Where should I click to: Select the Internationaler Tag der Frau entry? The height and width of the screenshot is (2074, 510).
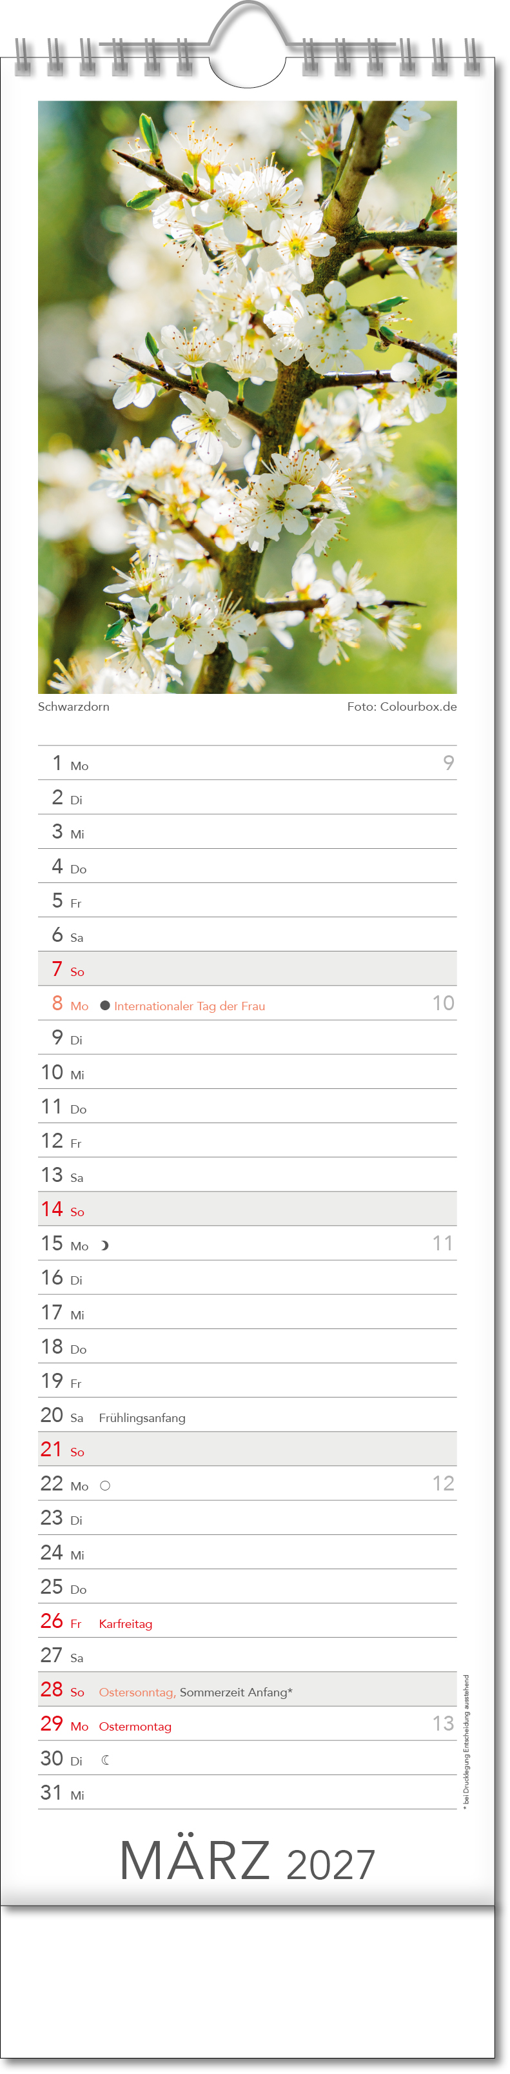(189, 1006)
